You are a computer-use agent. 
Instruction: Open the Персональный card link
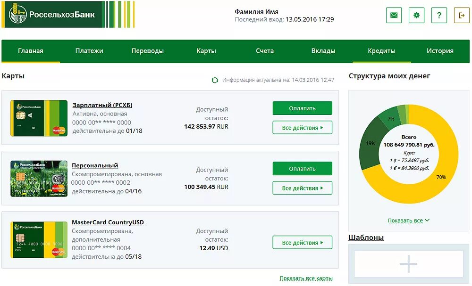point(95,165)
